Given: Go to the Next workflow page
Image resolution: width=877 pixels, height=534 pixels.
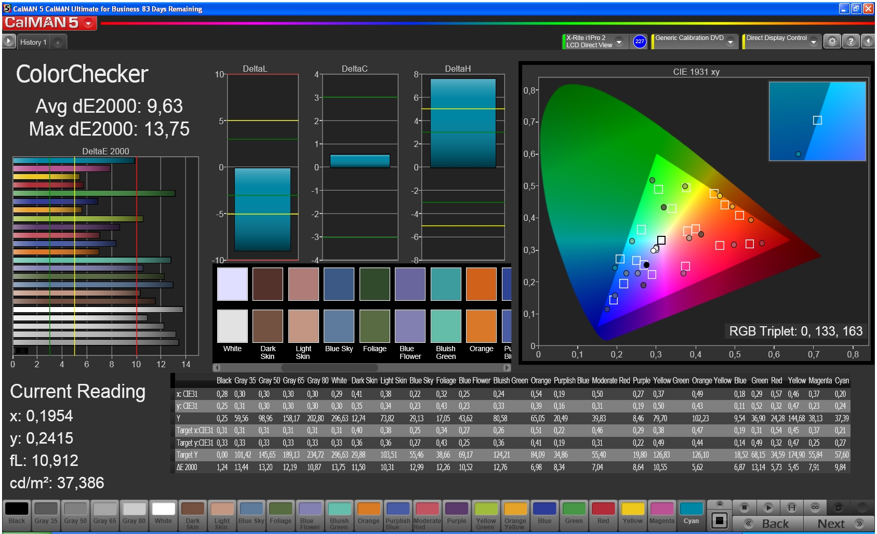Looking at the screenshot, I should pyautogui.click(x=839, y=524).
